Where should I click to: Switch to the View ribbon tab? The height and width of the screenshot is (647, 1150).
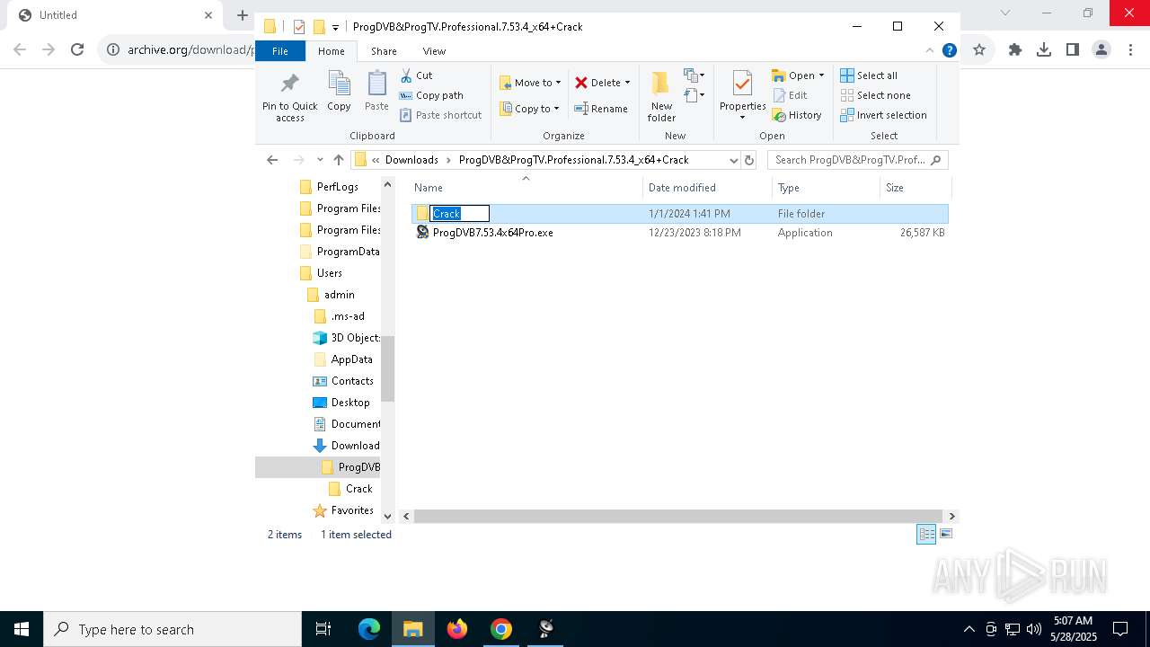tap(434, 51)
